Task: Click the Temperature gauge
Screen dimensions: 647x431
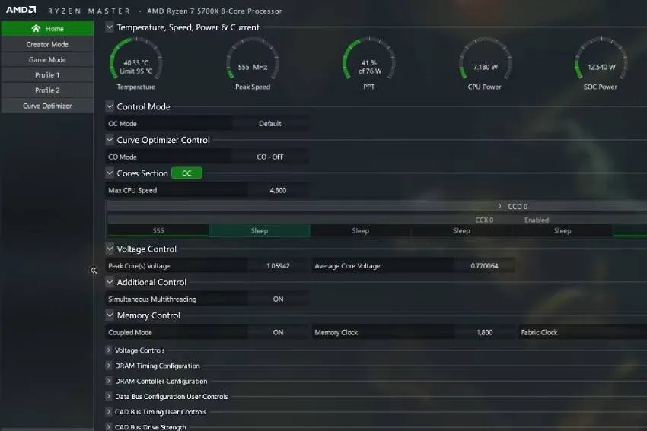Action: point(135,64)
